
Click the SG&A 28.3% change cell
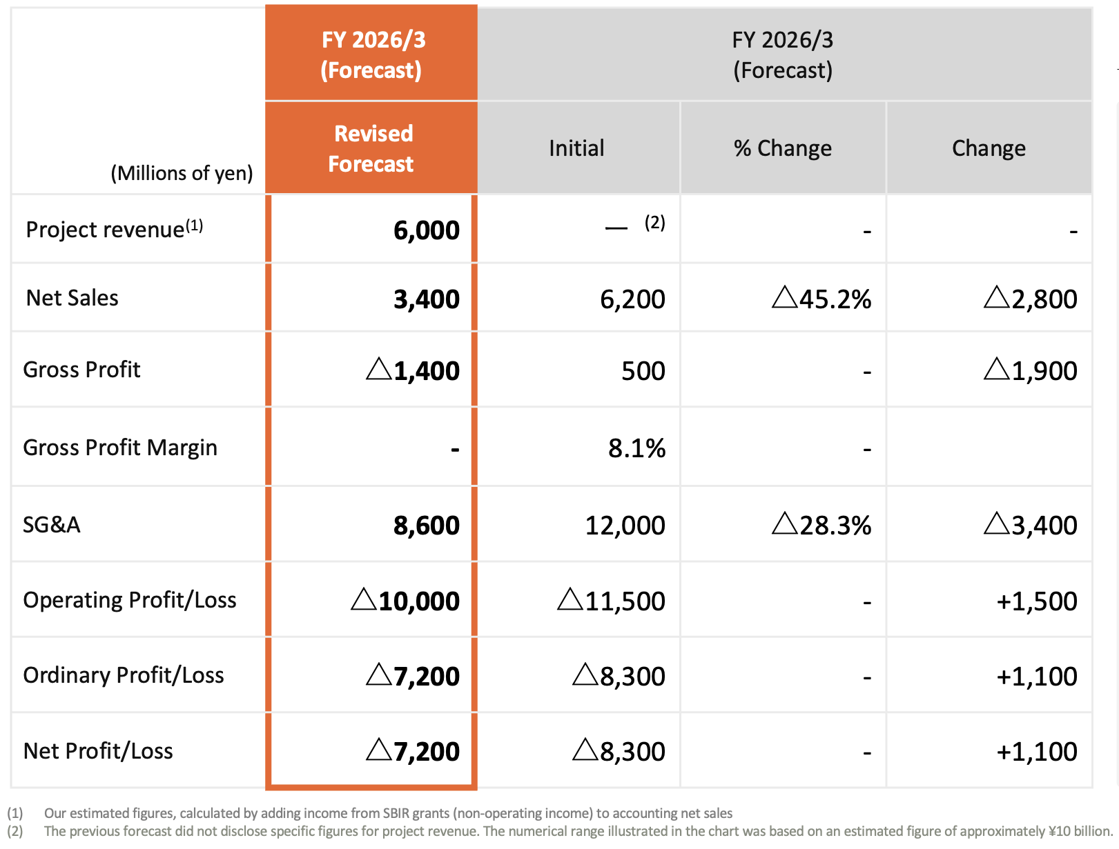(821, 526)
